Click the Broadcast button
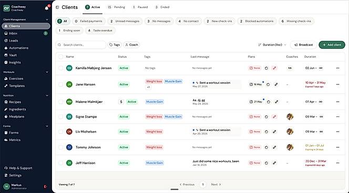The image size is (349, 193). [x=303, y=45]
